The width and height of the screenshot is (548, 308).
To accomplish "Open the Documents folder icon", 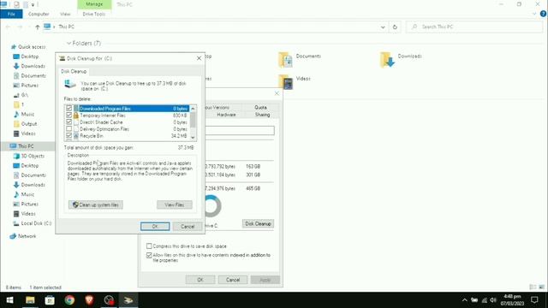I will pos(285,60).
